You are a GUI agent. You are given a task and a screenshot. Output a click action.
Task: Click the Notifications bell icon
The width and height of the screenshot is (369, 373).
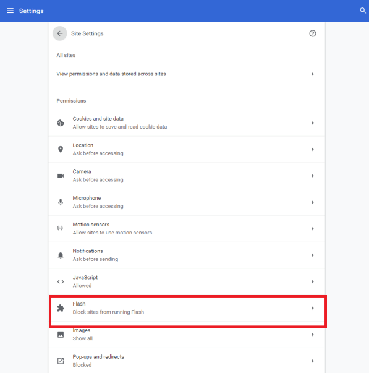61,255
